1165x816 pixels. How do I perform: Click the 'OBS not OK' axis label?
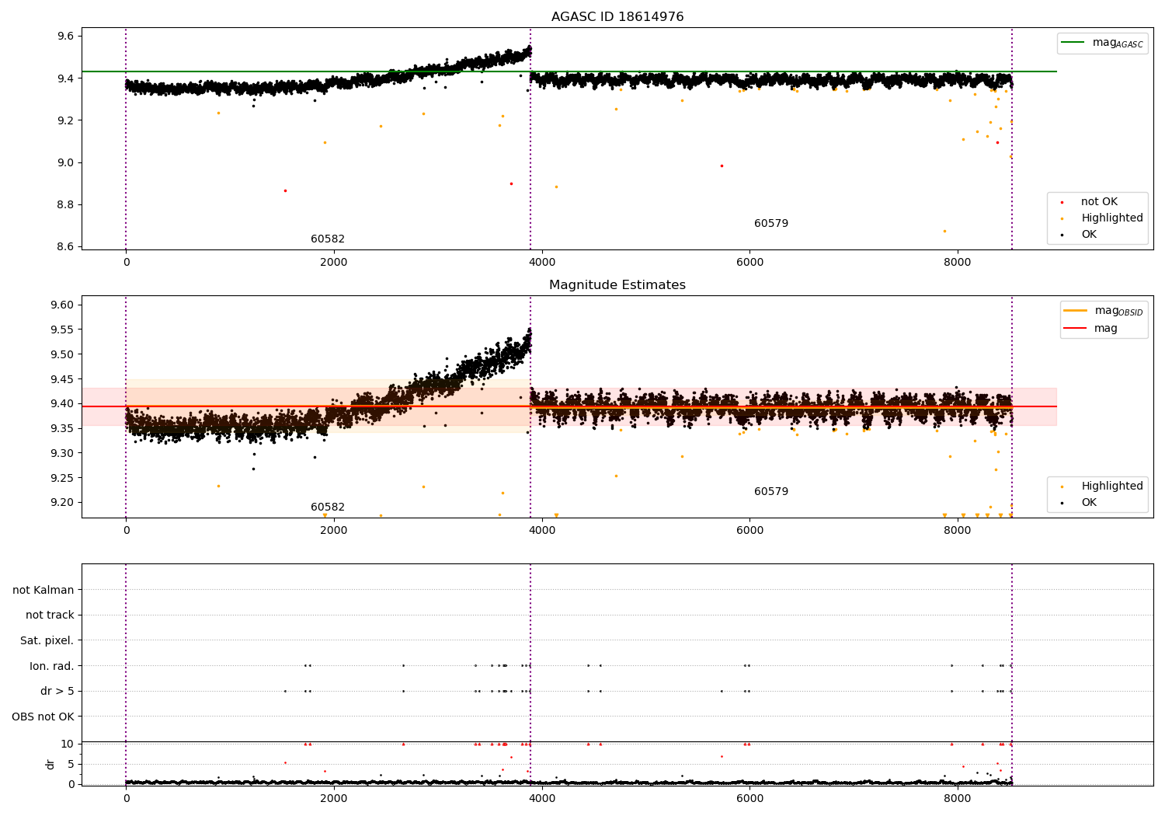tap(43, 717)
